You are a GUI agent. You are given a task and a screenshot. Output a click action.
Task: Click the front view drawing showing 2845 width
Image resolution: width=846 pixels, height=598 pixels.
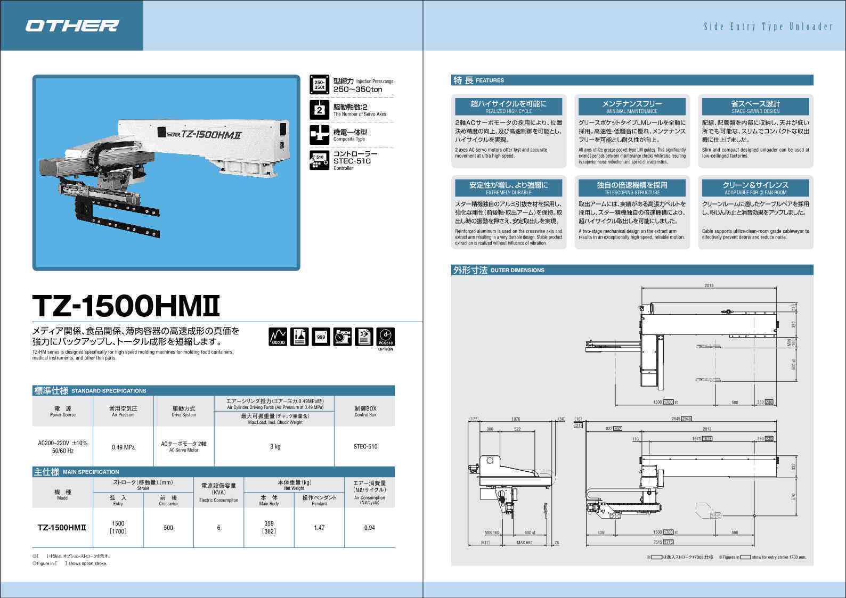pyautogui.click(x=687, y=482)
